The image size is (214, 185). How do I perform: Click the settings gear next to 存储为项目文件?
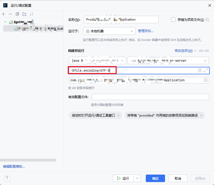[207, 20]
